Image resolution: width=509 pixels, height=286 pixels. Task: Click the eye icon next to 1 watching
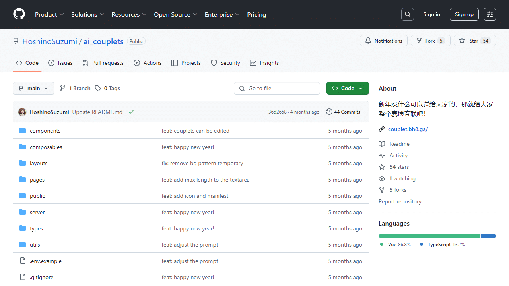pos(382,178)
